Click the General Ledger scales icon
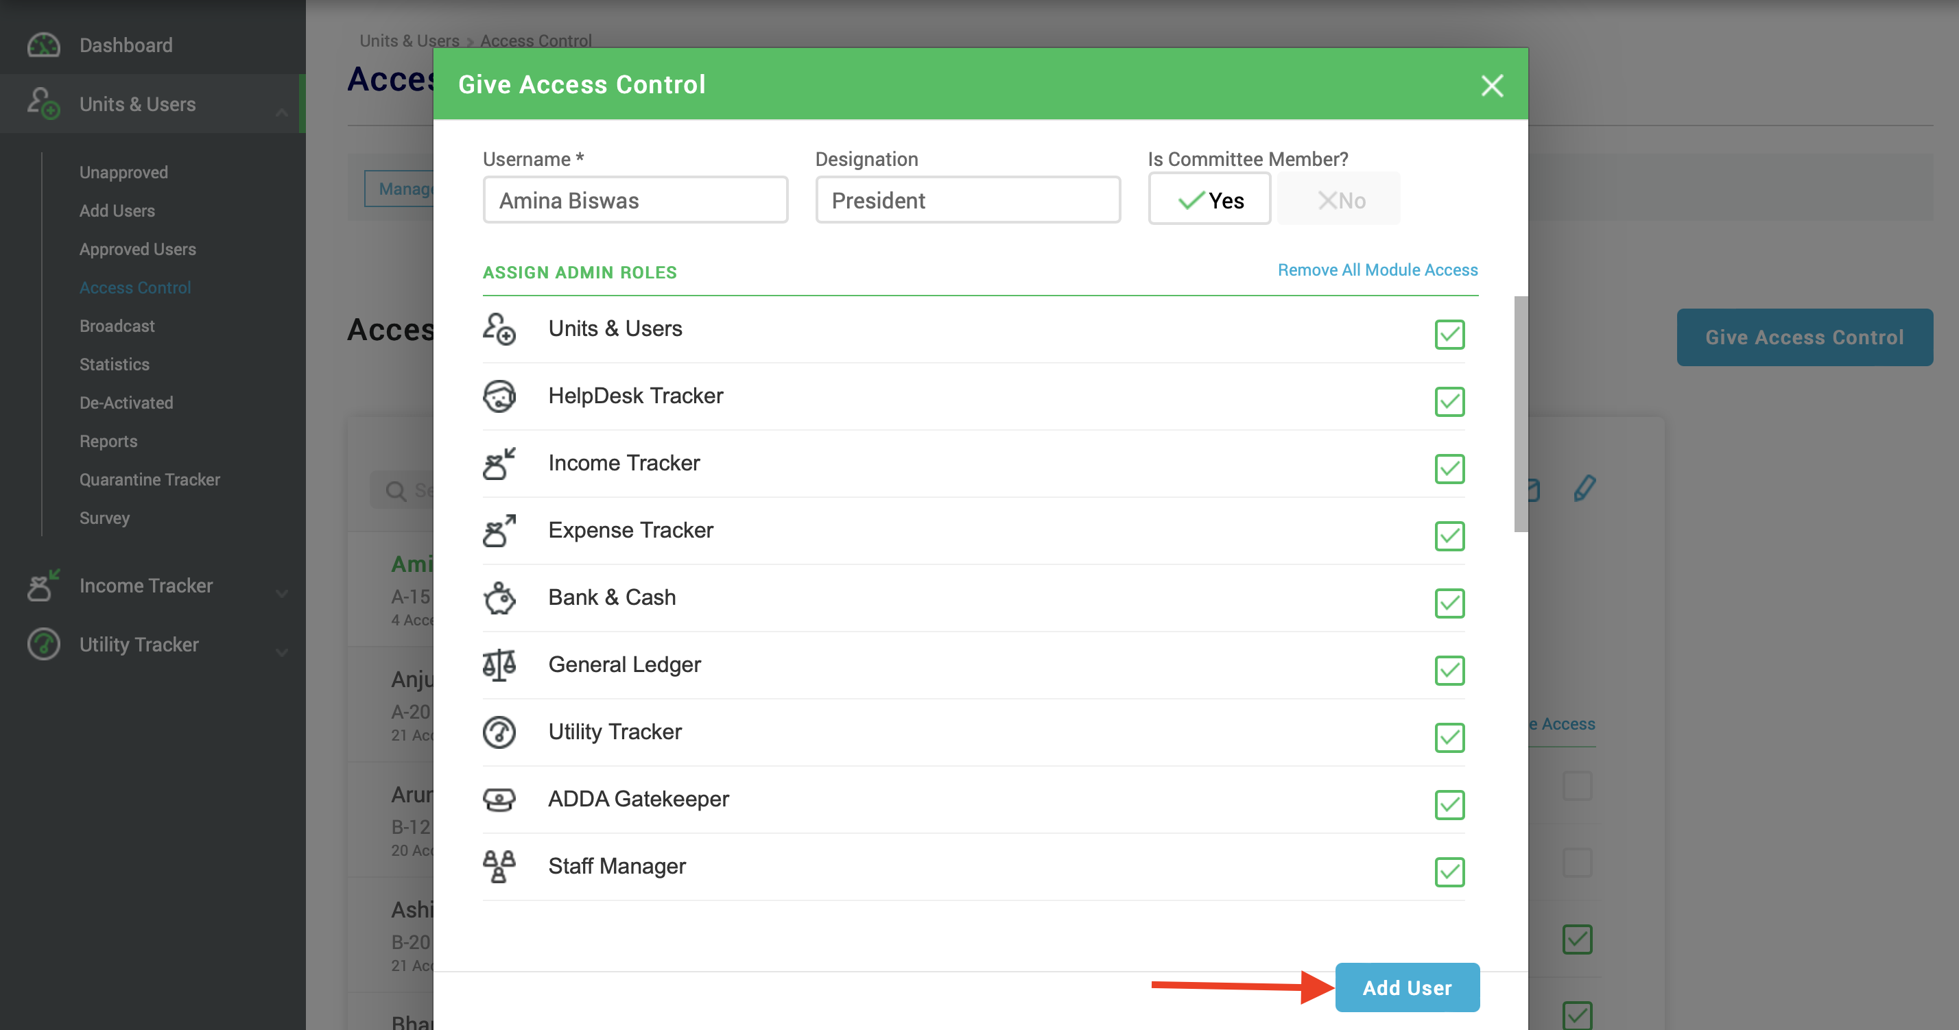 499,665
